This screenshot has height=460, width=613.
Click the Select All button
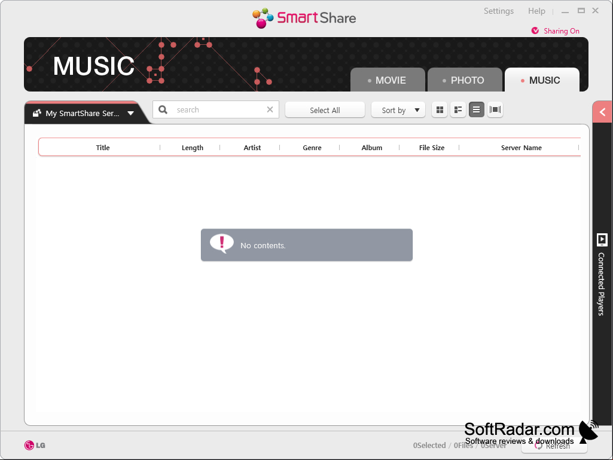[x=325, y=110]
